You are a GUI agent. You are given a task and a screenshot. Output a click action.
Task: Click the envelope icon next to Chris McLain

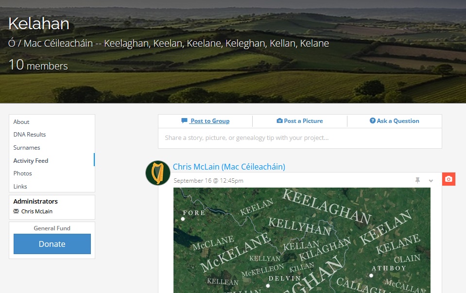16,211
